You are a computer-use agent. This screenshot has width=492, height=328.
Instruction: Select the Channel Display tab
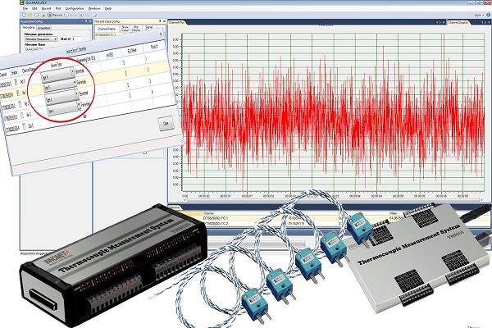[458, 23]
